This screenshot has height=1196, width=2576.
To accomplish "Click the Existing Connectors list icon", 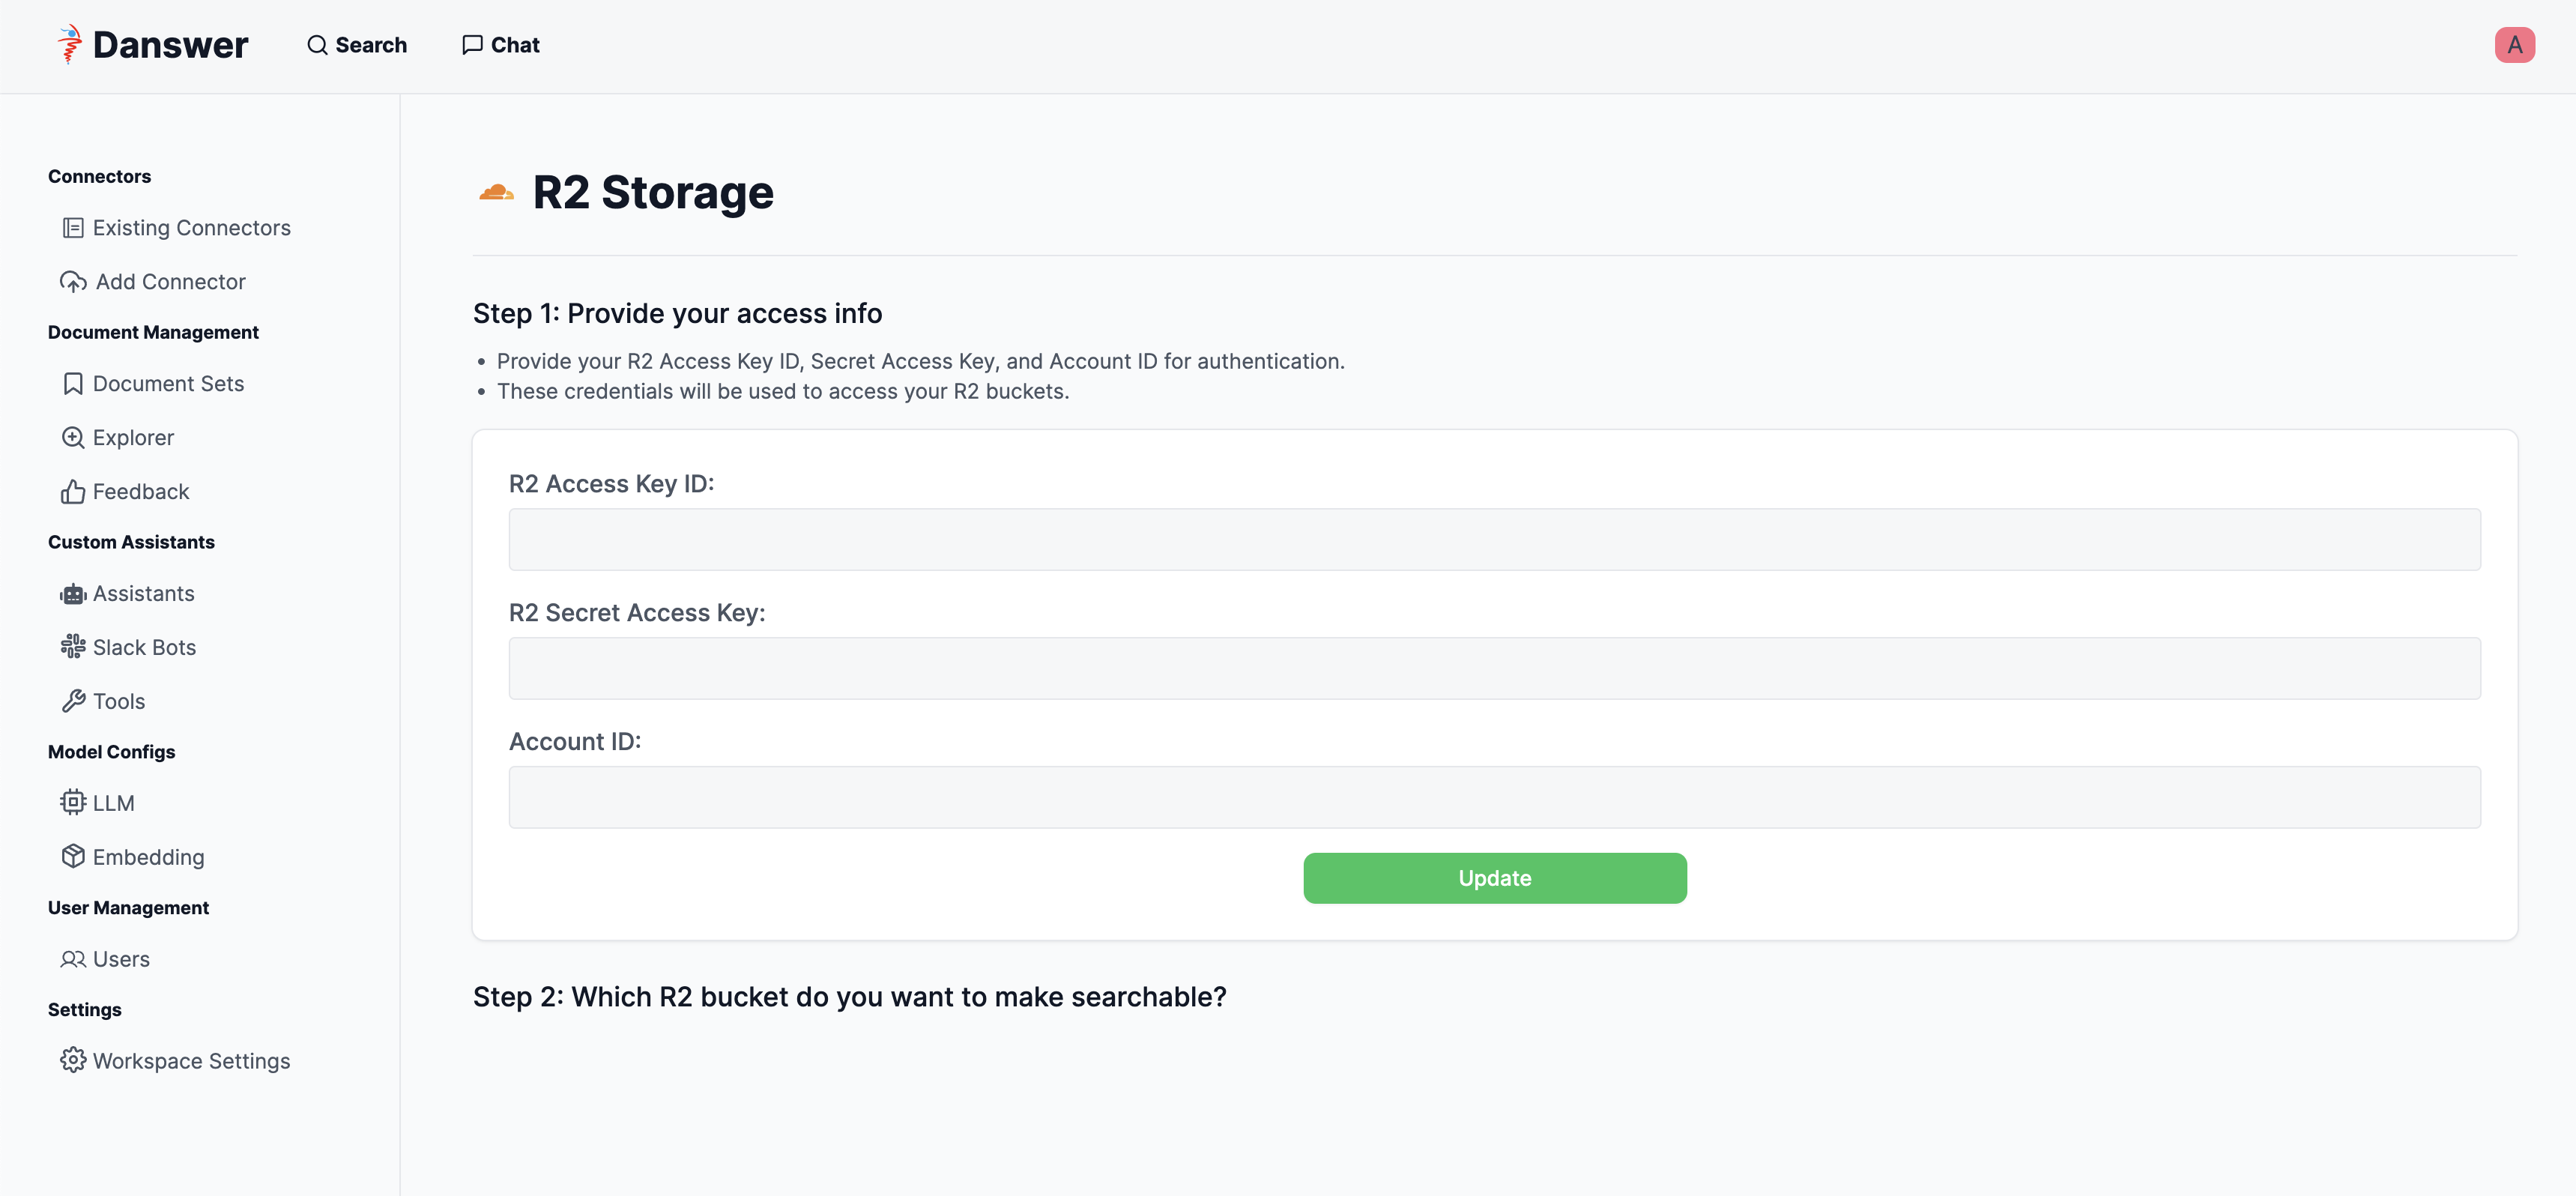I will coord(73,228).
